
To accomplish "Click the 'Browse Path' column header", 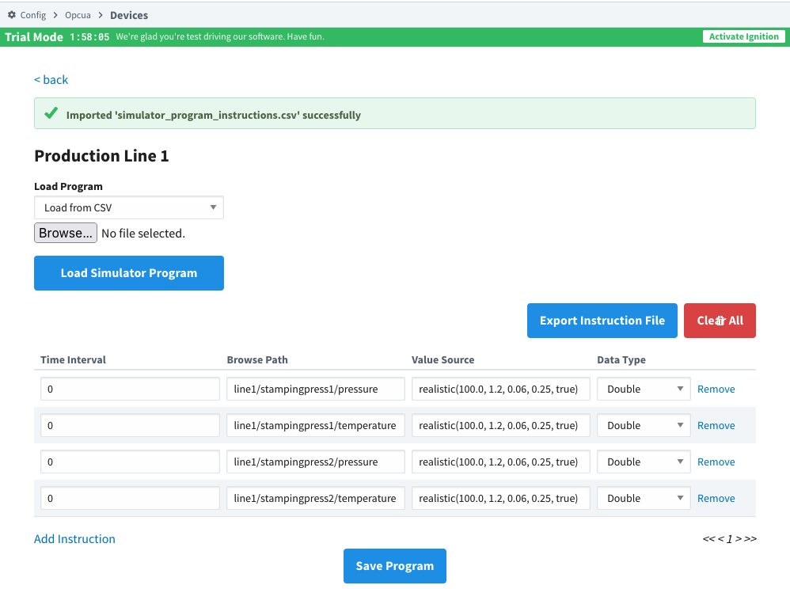I will pos(257,359).
